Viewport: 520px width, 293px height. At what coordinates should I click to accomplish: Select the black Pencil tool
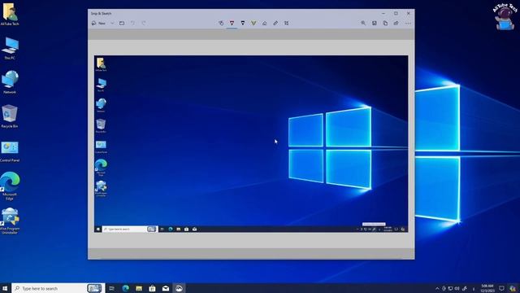click(x=243, y=24)
